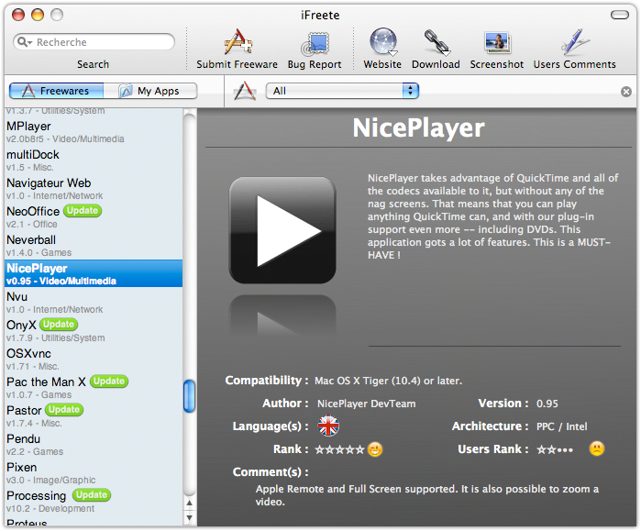Click the window's red close button
This screenshot has height=531, width=641.
(x=18, y=15)
